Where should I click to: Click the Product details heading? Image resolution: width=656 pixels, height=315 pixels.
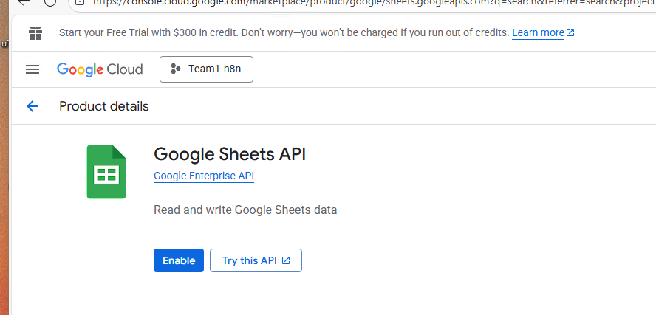click(x=104, y=106)
